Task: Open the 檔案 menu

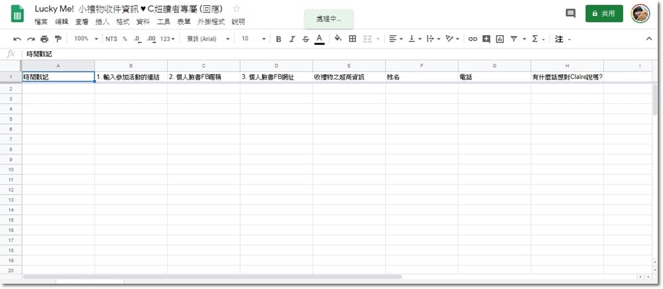Action: 41,22
